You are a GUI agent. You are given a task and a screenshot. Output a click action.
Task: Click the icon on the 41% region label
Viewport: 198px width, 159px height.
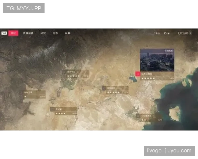pyautogui.click(x=52, y=109)
